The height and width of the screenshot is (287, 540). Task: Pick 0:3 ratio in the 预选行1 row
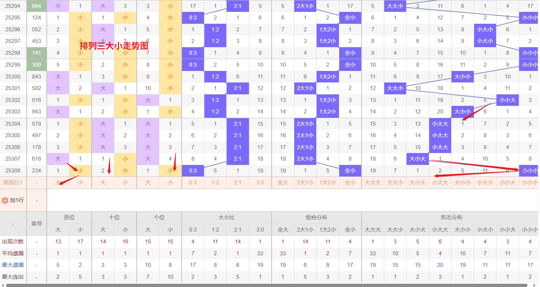[193, 183]
